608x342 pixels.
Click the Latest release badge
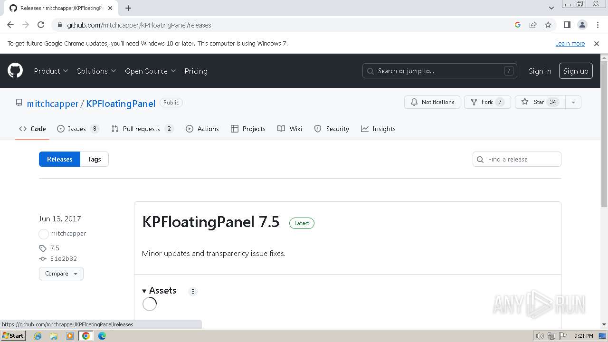point(302,223)
